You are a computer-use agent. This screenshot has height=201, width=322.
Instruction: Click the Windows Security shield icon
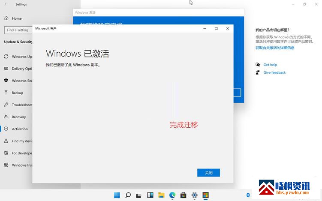(x=6, y=81)
